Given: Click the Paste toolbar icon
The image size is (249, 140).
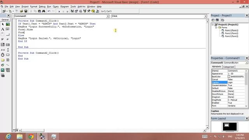Looking at the screenshot, I should pos(39,11).
